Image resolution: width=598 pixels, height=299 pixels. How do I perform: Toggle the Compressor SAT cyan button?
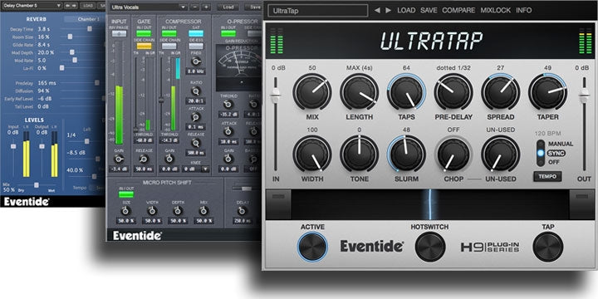[196, 33]
